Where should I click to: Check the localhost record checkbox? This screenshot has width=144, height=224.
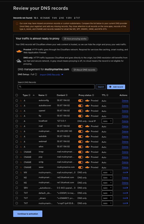tap(17, 121)
